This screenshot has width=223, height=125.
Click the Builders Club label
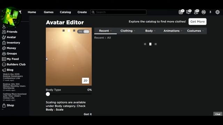pos(16,65)
